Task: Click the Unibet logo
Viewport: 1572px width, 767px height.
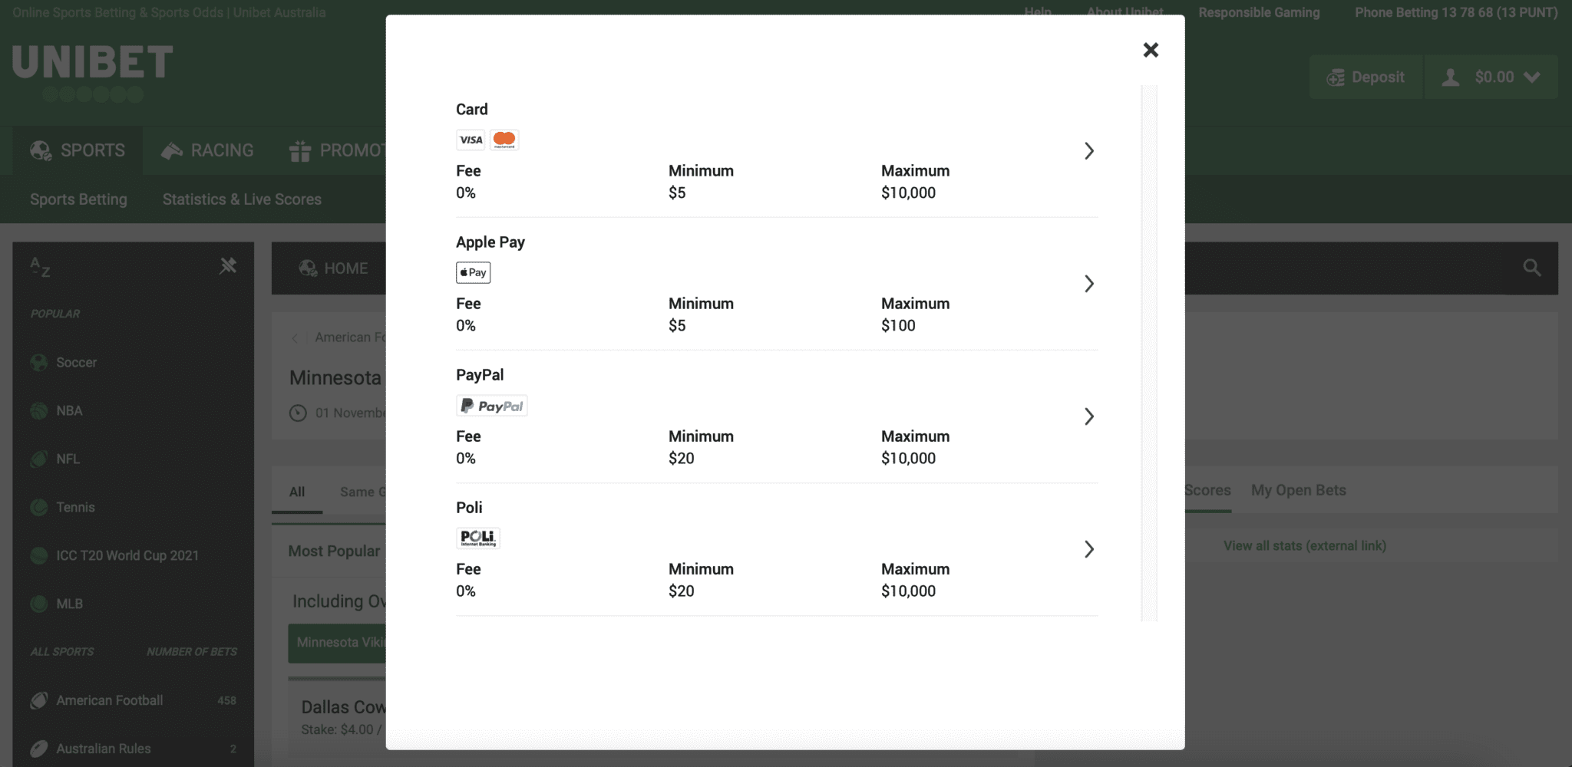Action: (92, 72)
